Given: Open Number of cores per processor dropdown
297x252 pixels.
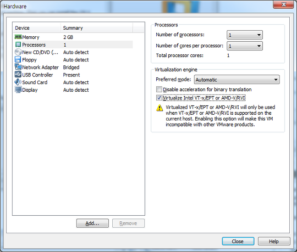Looking at the screenshot, I should tap(245, 46).
